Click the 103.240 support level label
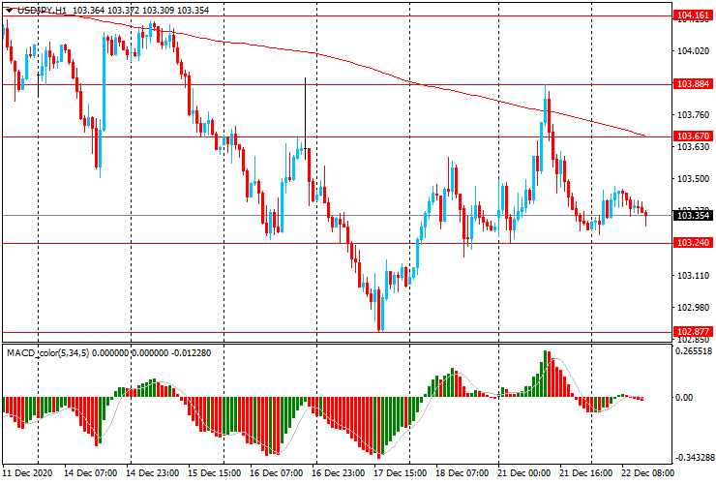This screenshot has width=716, height=484. [x=691, y=243]
